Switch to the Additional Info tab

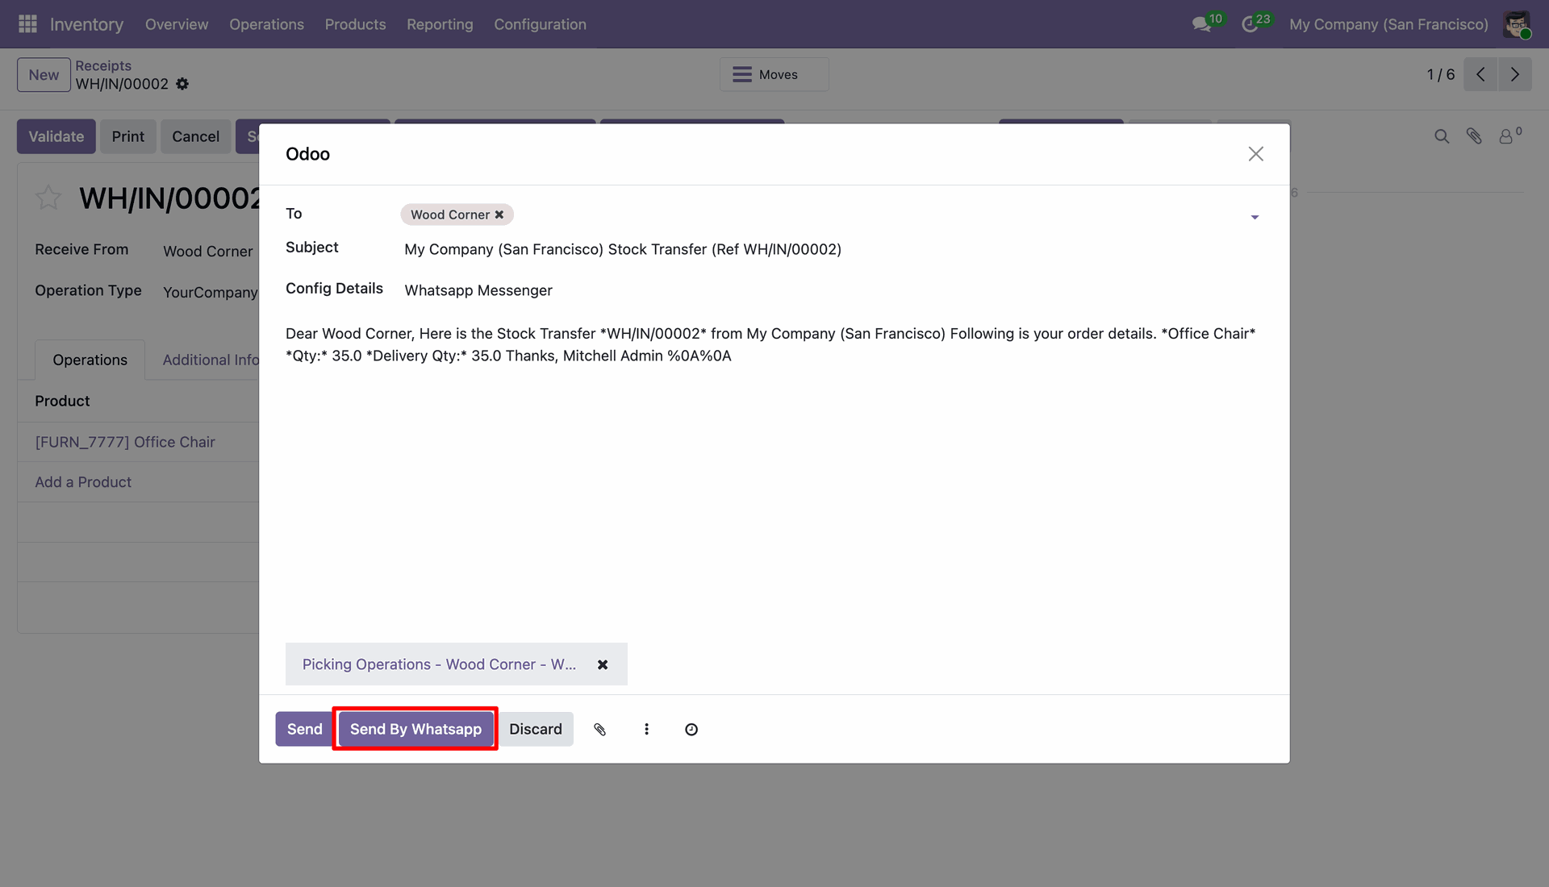point(211,360)
